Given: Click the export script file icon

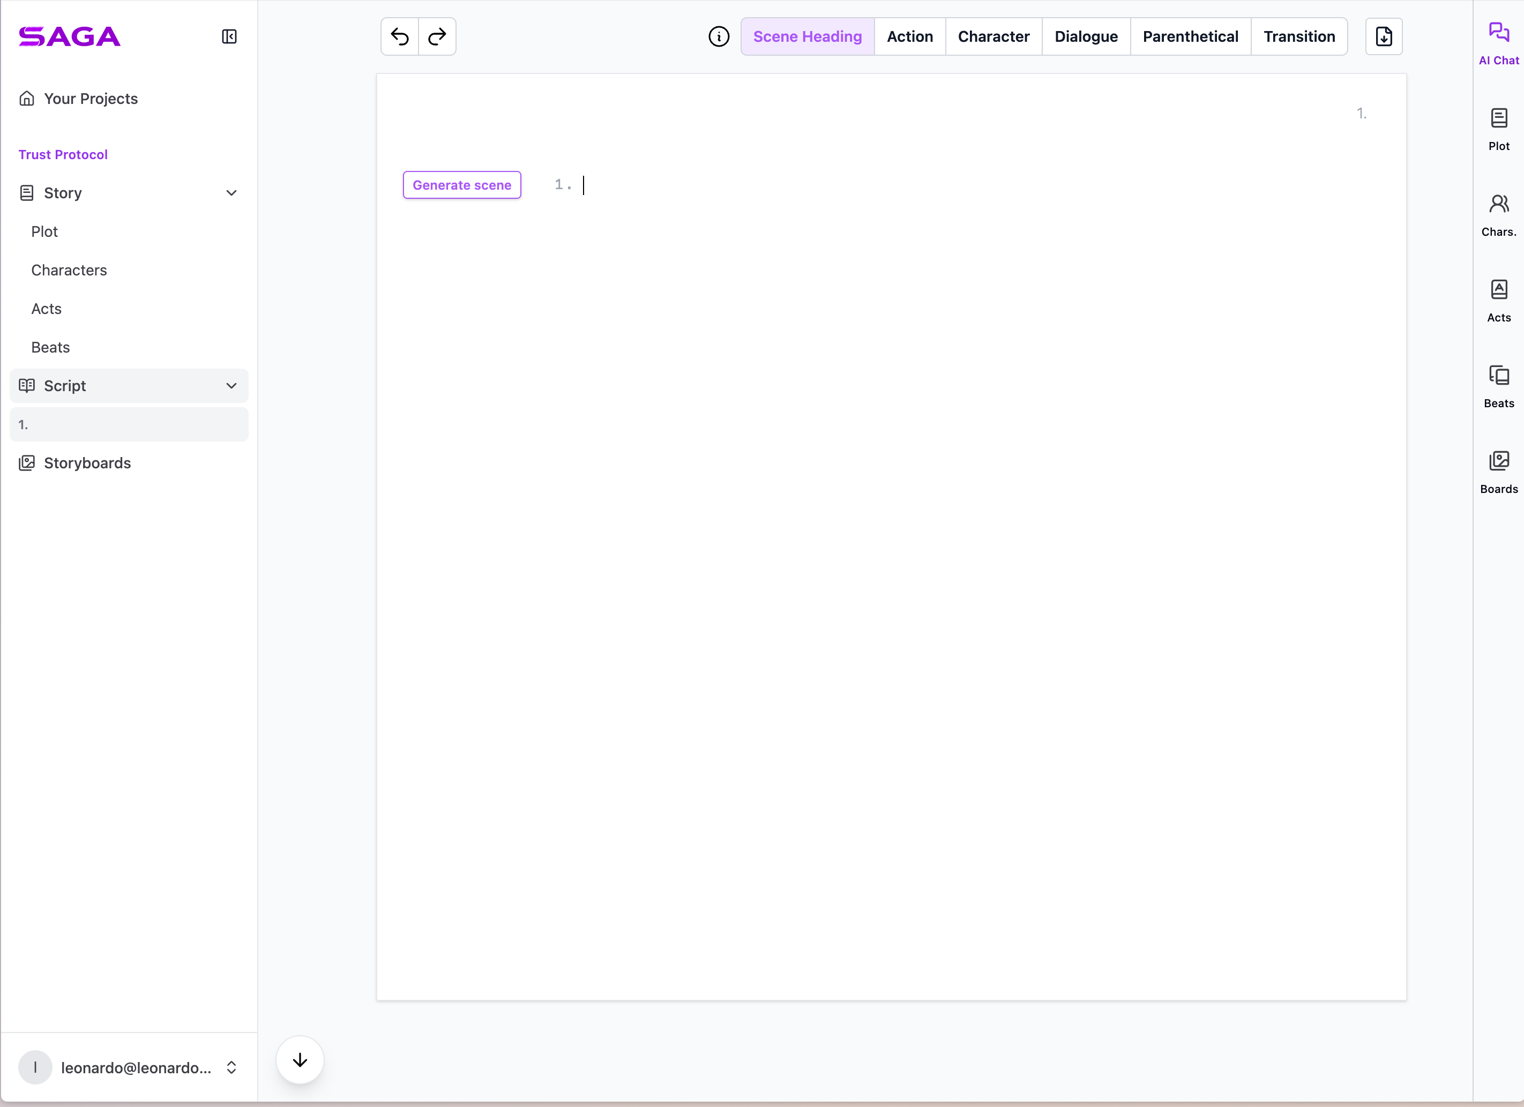Looking at the screenshot, I should click(x=1384, y=36).
